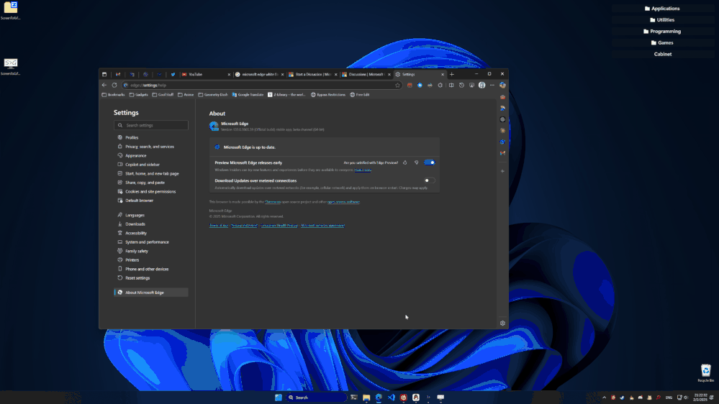
Task: Open the new tab plus button
Action: point(452,74)
